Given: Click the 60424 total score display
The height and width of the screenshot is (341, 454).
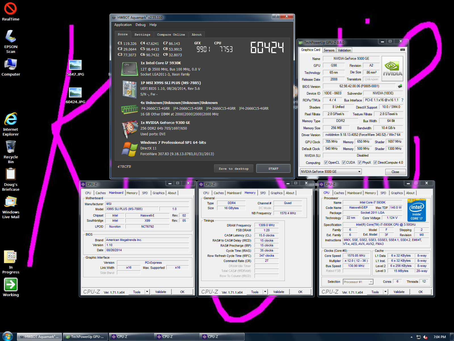Looking at the screenshot, I should coord(267,47).
